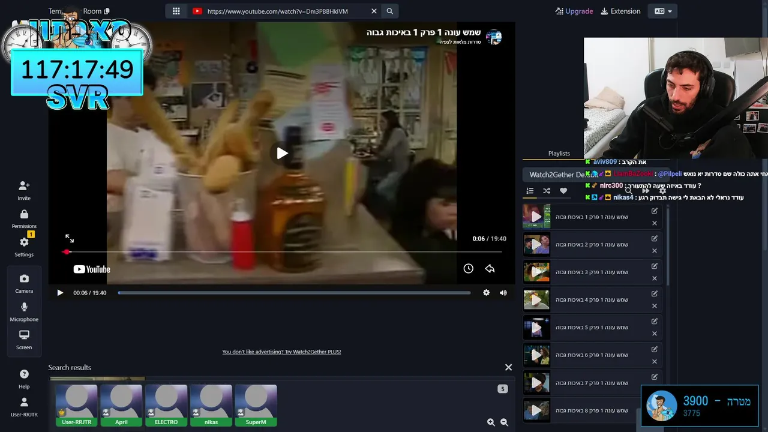Viewport: 768px width, 432px height.
Task: Select the nikas user card
Action: [x=211, y=406]
